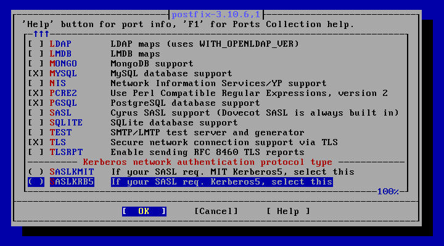Click 'Secure network connection support via TLS'
The image size is (444, 246).
(224, 142)
